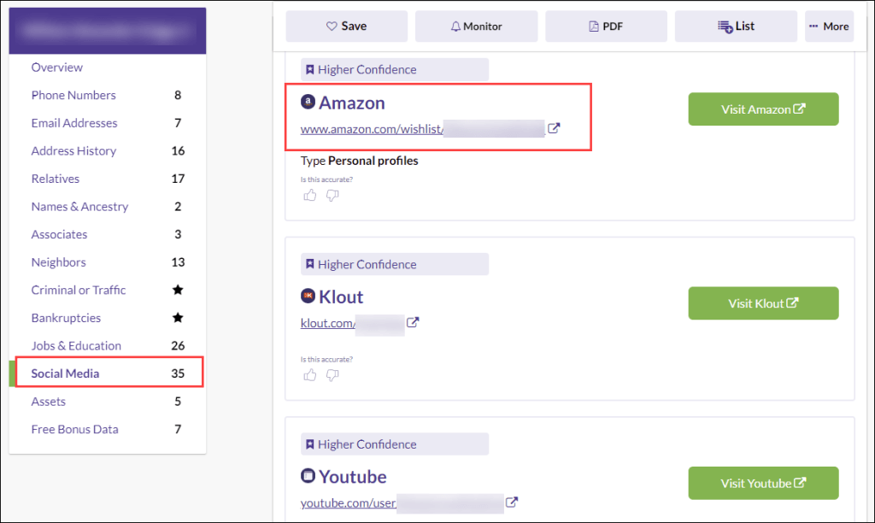Click Higher Confidence badge above Klout
Viewport: 875px width, 523px height.
point(395,264)
